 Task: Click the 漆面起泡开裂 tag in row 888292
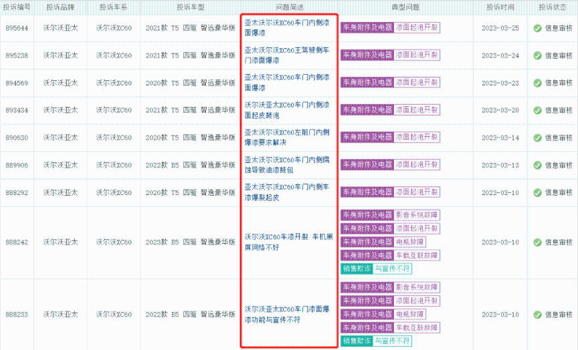pos(417,192)
